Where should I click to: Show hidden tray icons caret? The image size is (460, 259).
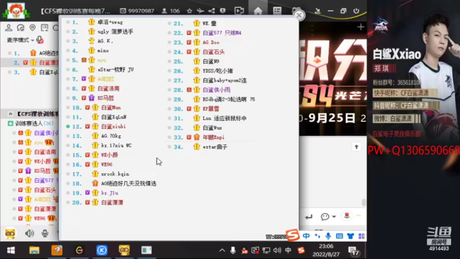pos(222,250)
